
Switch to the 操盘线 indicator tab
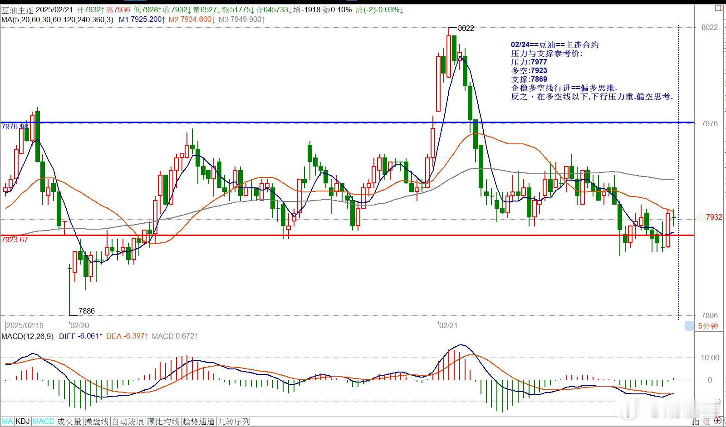click(97, 422)
